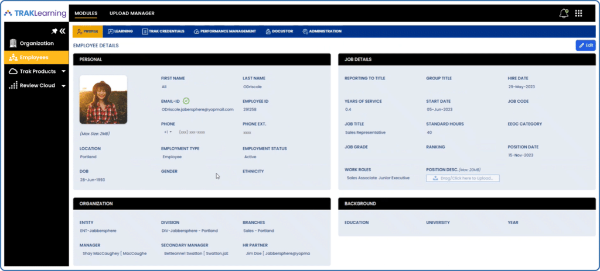Switch to the Performance Management tab
This screenshot has height=271, width=600.
[x=225, y=32]
